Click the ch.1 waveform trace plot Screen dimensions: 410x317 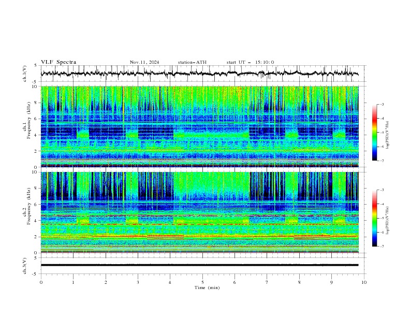(200, 74)
